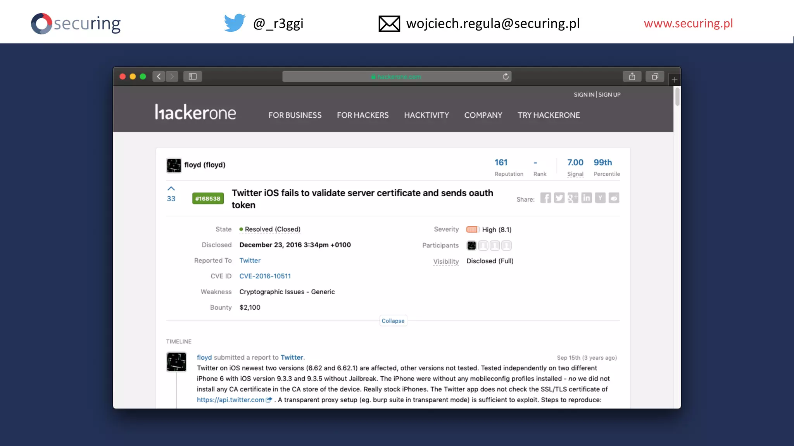
Task: Upvote the report with the chevron arrow
Action: coord(171,189)
